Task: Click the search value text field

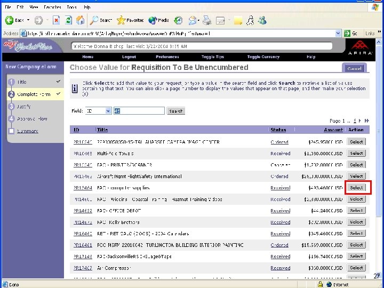Action: (139, 111)
